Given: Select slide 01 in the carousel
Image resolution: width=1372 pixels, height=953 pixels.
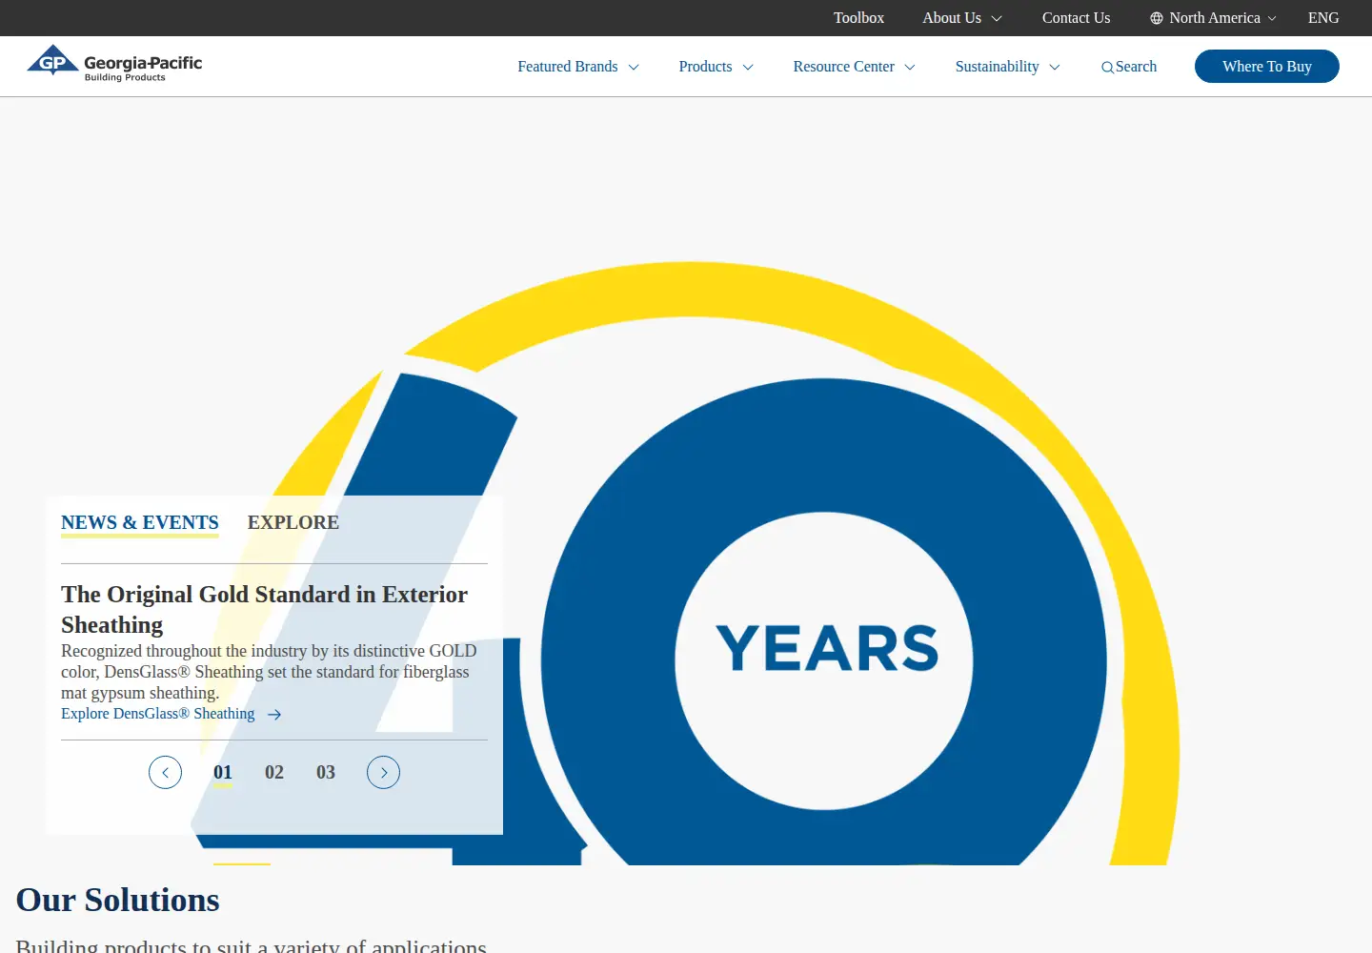Looking at the screenshot, I should (223, 773).
